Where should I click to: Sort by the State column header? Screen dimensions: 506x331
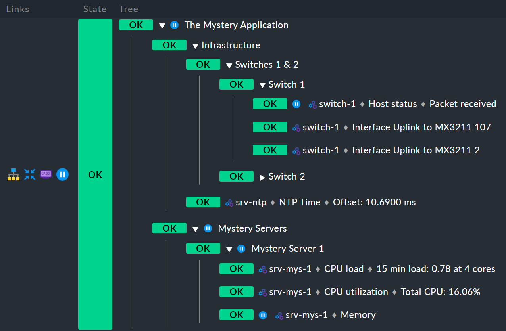click(x=94, y=9)
